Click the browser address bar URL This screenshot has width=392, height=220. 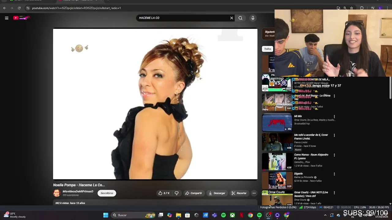[x=77, y=8]
